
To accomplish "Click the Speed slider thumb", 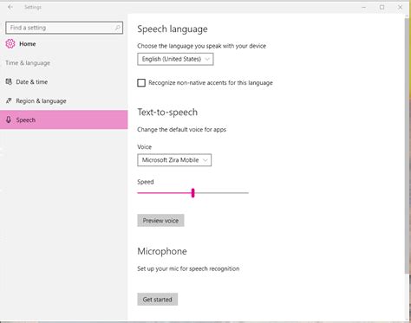I will coord(192,193).
